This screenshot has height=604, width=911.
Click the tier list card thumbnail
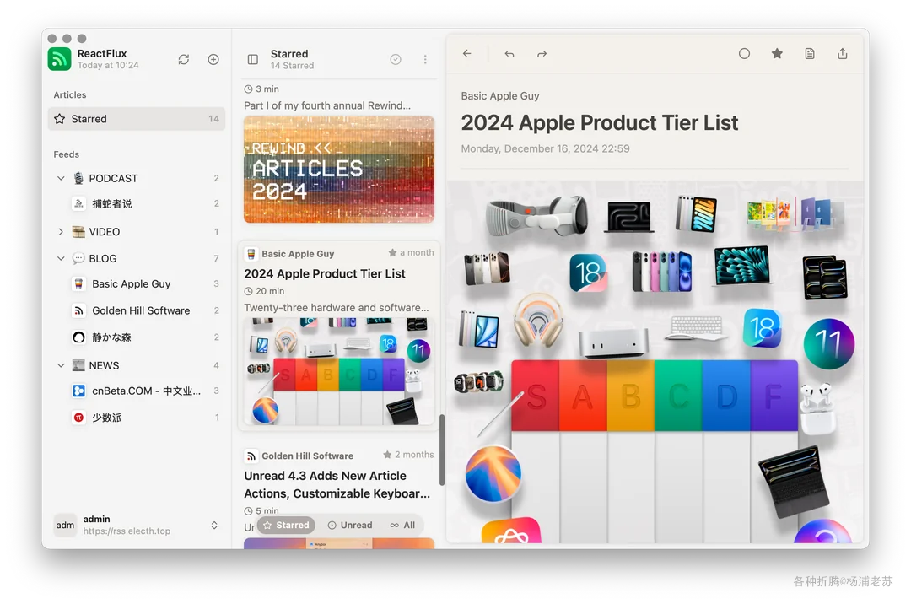(x=339, y=372)
